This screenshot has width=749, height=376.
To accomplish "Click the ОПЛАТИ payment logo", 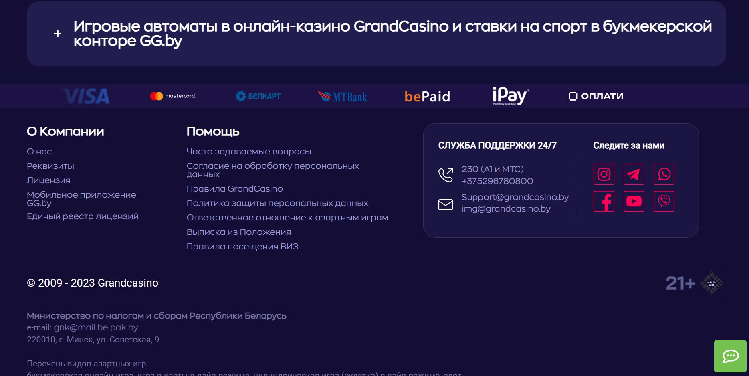I will [x=596, y=96].
